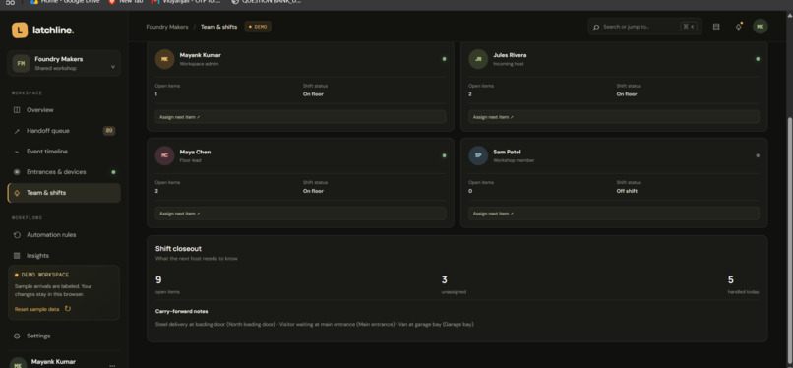The height and width of the screenshot is (368, 793).
Task: Open Entrances & devices page
Action: point(64,172)
